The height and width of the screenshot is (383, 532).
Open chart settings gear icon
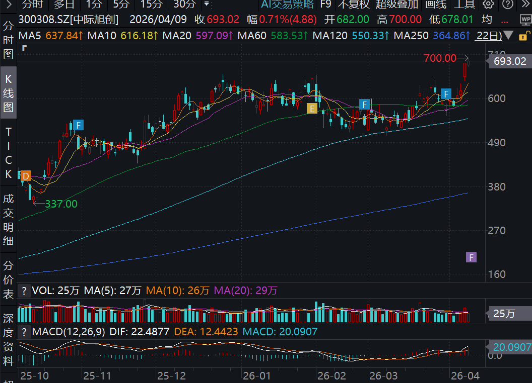click(x=488, y=5)
